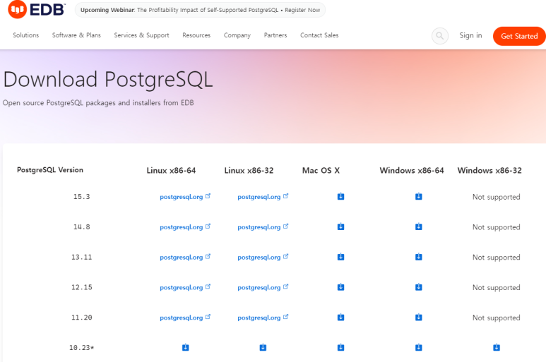Click the Get Started button

point(519,36)
